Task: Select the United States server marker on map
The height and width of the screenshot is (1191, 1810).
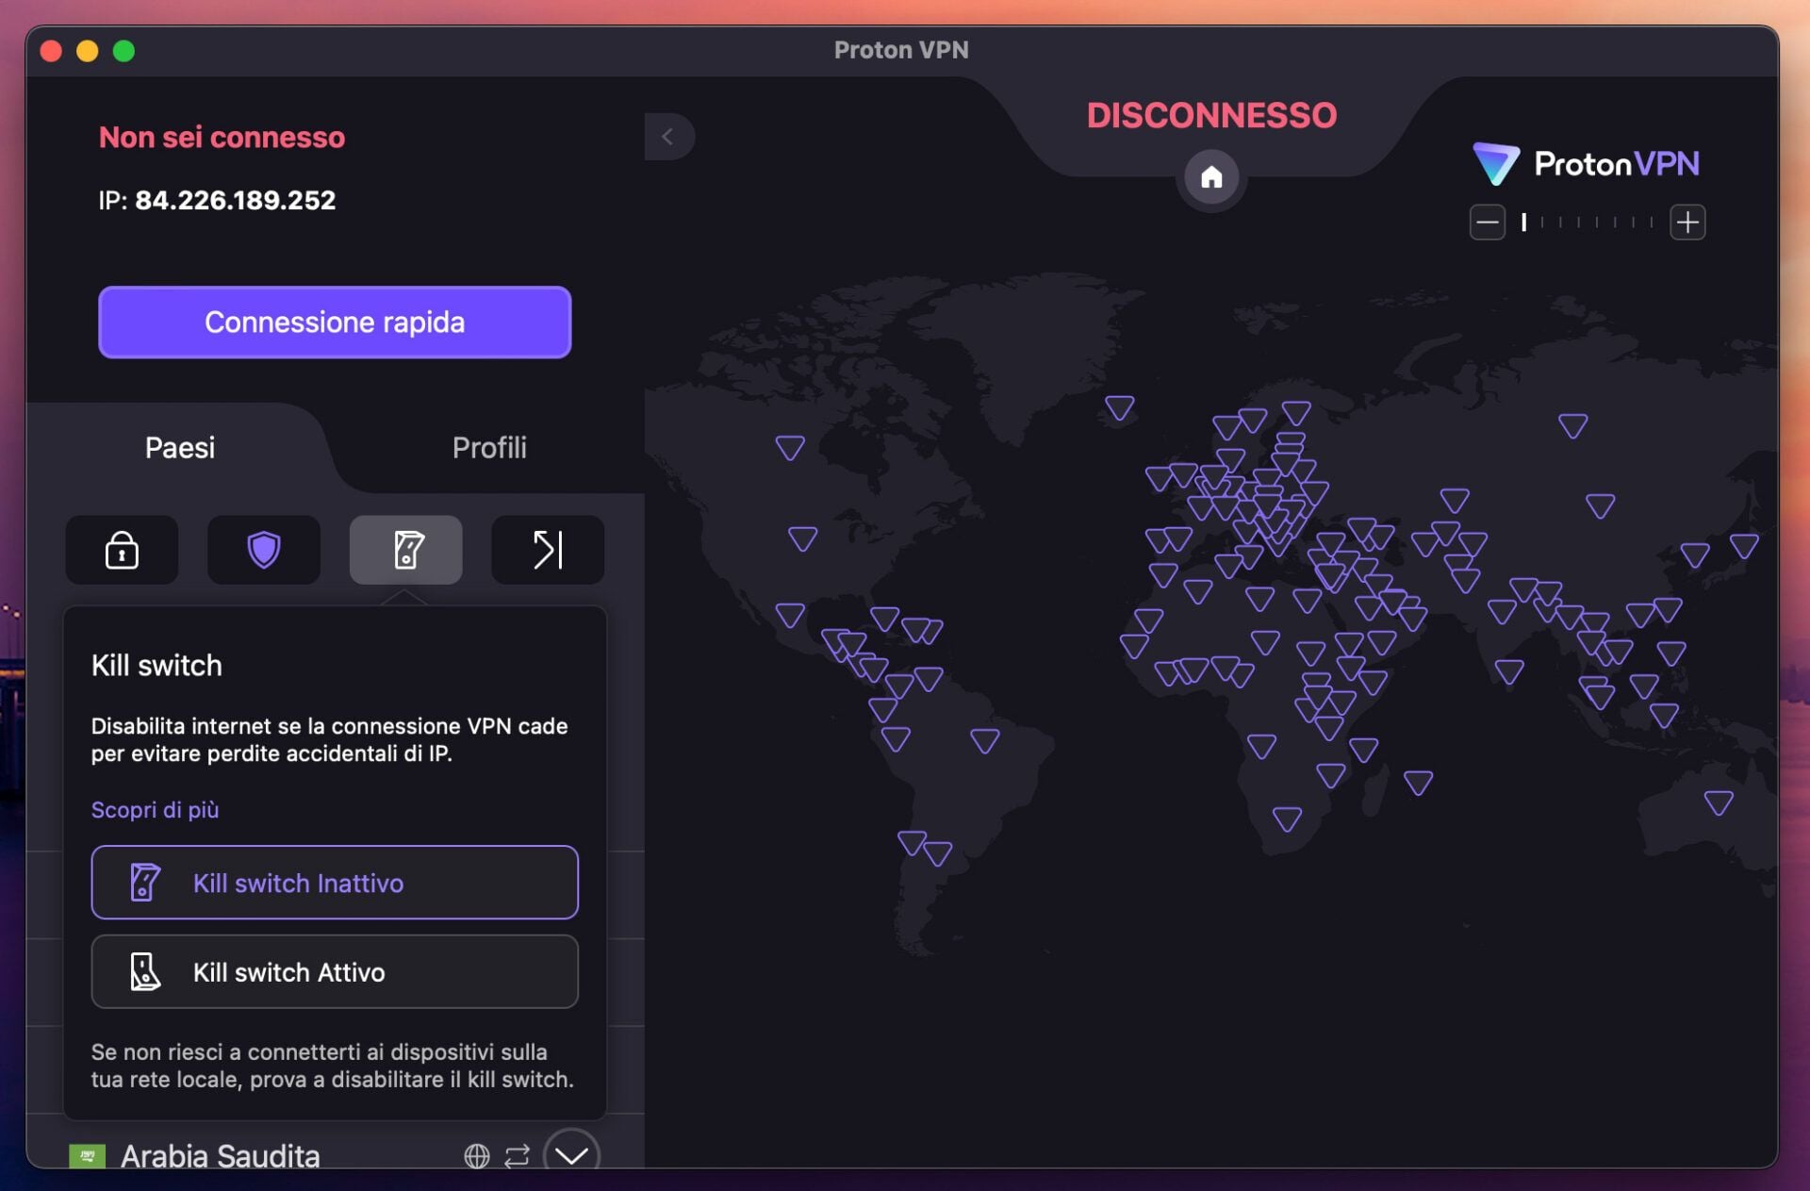Action: pyautogui.click(x=802, y=538)
